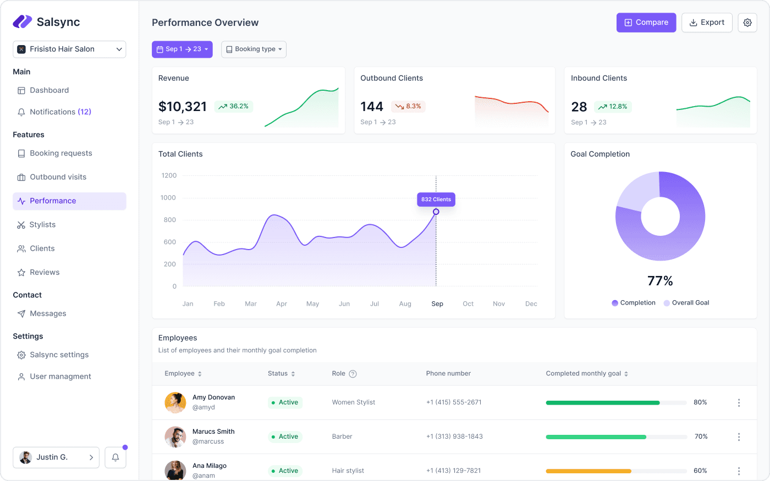Viewport: 770px width, 481px height.
Task: Click the Role help question mark icon
Action: coord(353,374)
